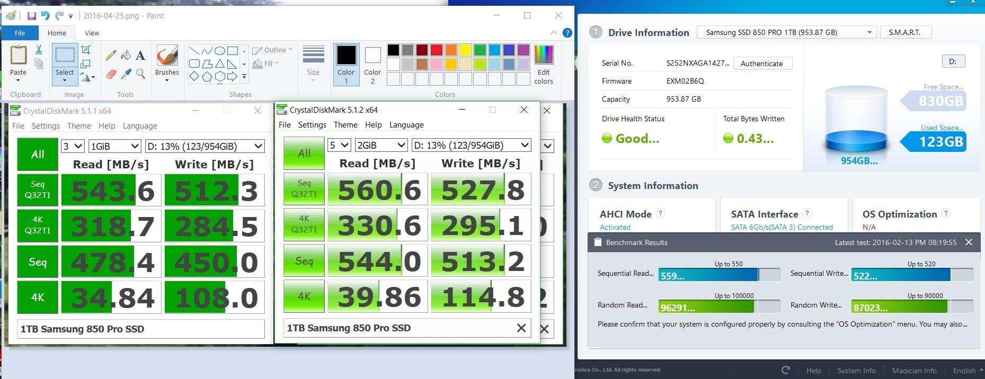Choose the purple swatch in the Colors palette
The height and width of the screenshot is (379, 985).
pyautogui.click(x=523, y=50)
